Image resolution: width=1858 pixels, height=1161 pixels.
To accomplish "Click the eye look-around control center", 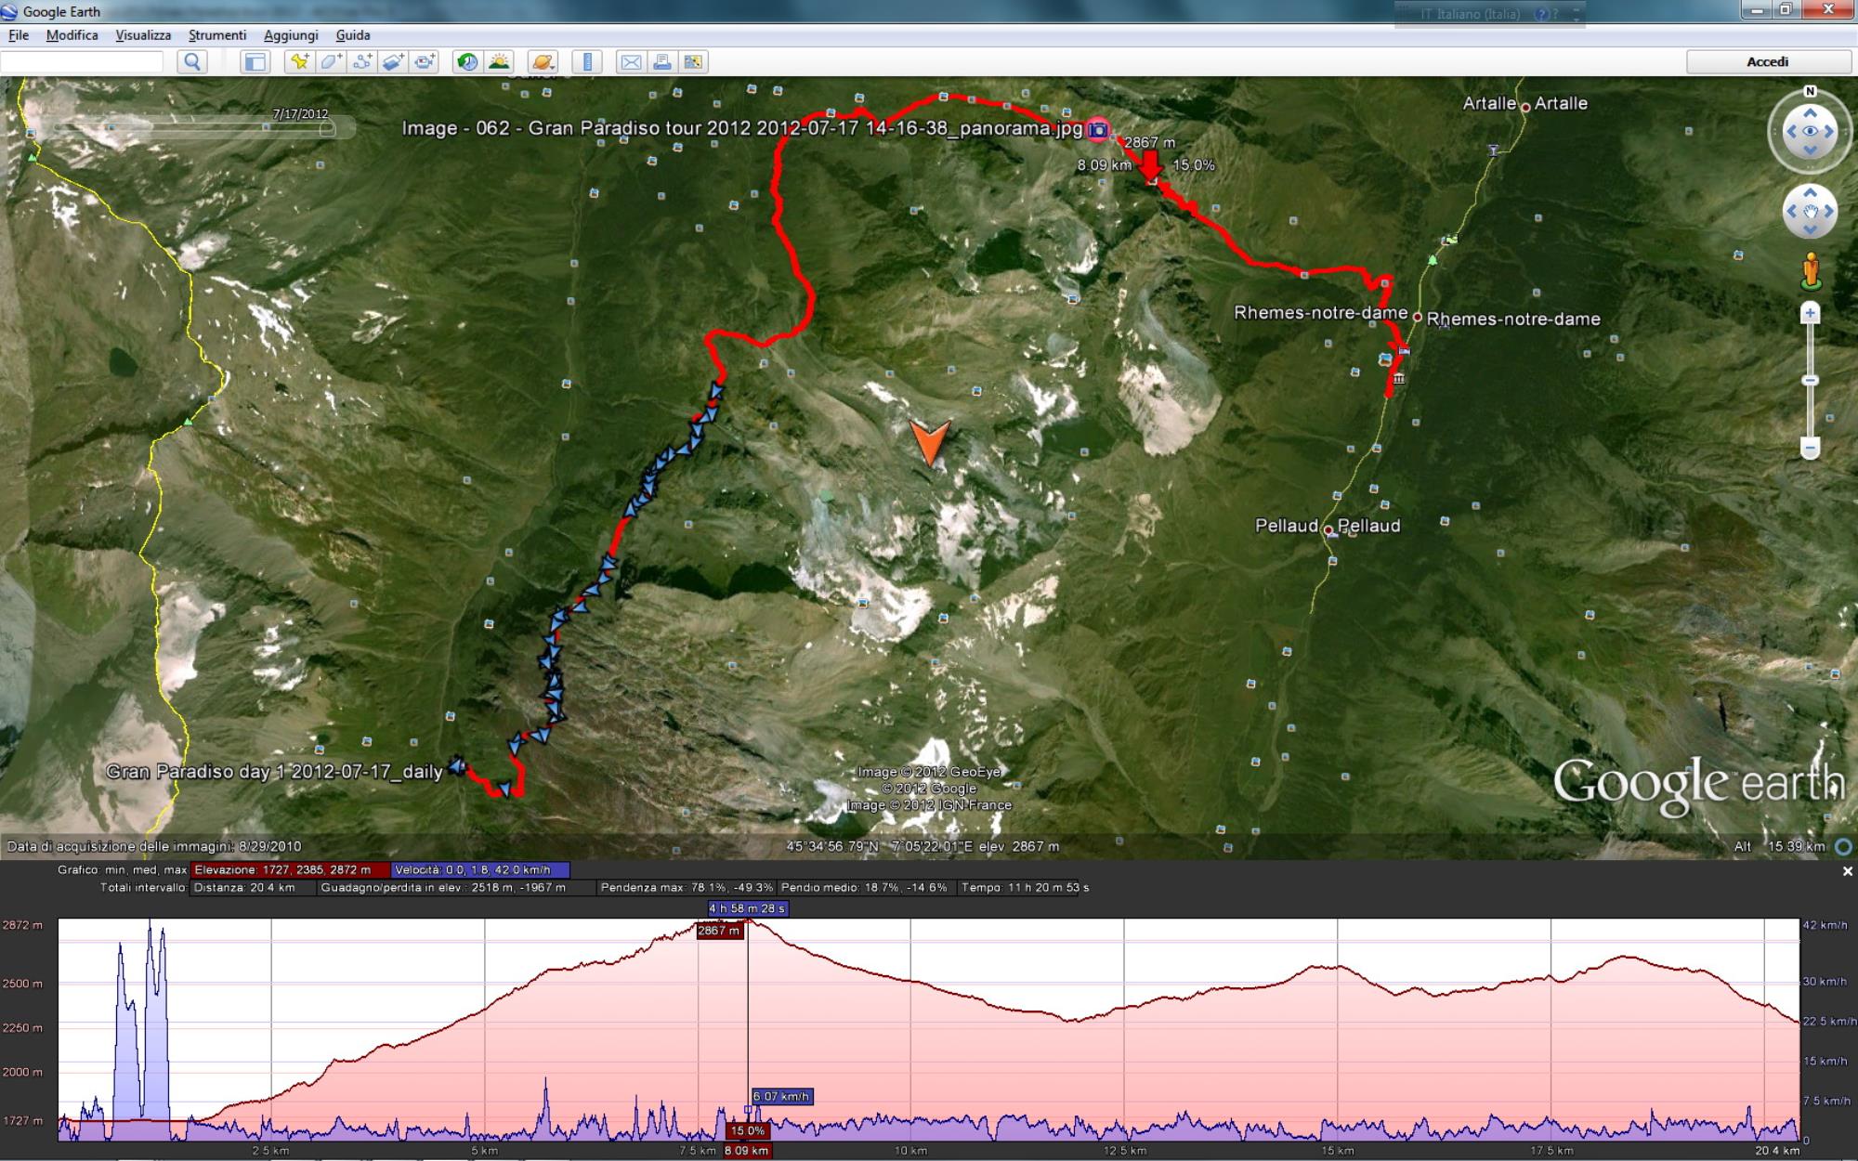I will pyautogui.click(x=1810, y=131).
